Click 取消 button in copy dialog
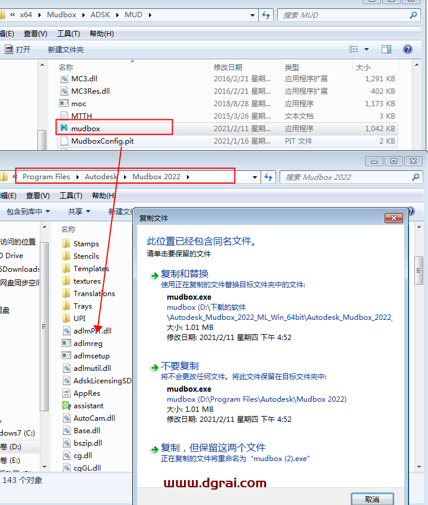 click(372, 499)
